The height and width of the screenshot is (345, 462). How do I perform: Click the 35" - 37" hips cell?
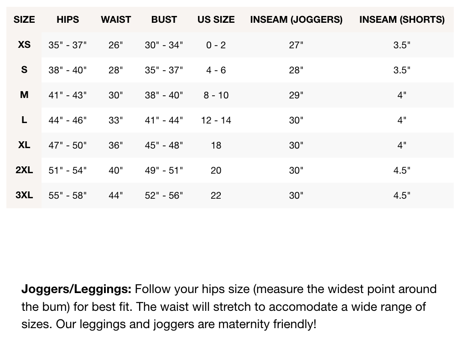[x=67, y=45]
